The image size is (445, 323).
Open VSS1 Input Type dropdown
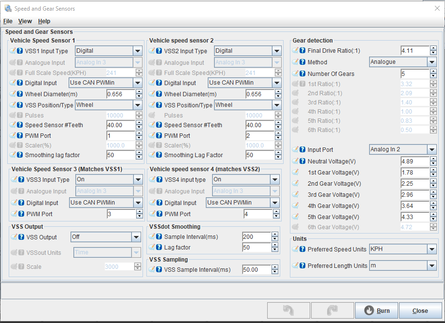tap(137, 51)
